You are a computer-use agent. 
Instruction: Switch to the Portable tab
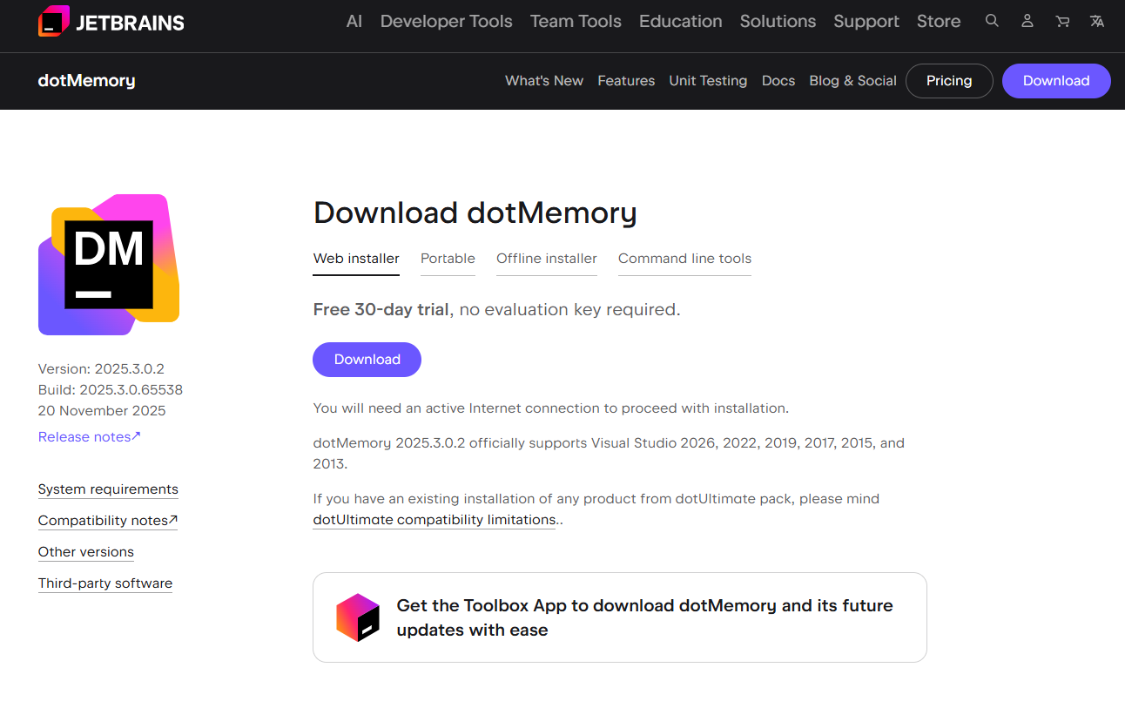point(448,259)
